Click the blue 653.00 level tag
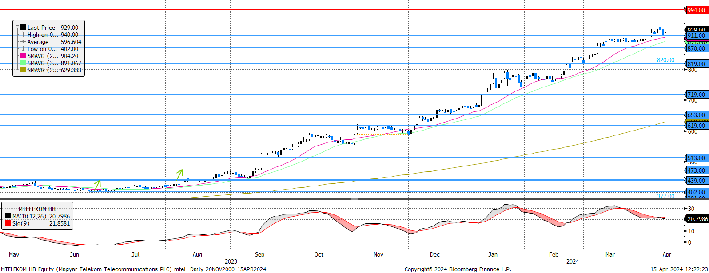Image resolution: width=709 pixels, height=273 pixels. (x=696, y=115)
